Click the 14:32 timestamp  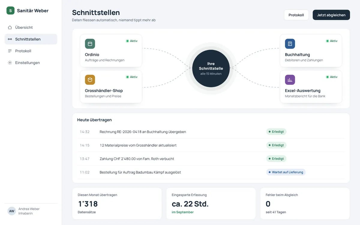tap(85, 132)
